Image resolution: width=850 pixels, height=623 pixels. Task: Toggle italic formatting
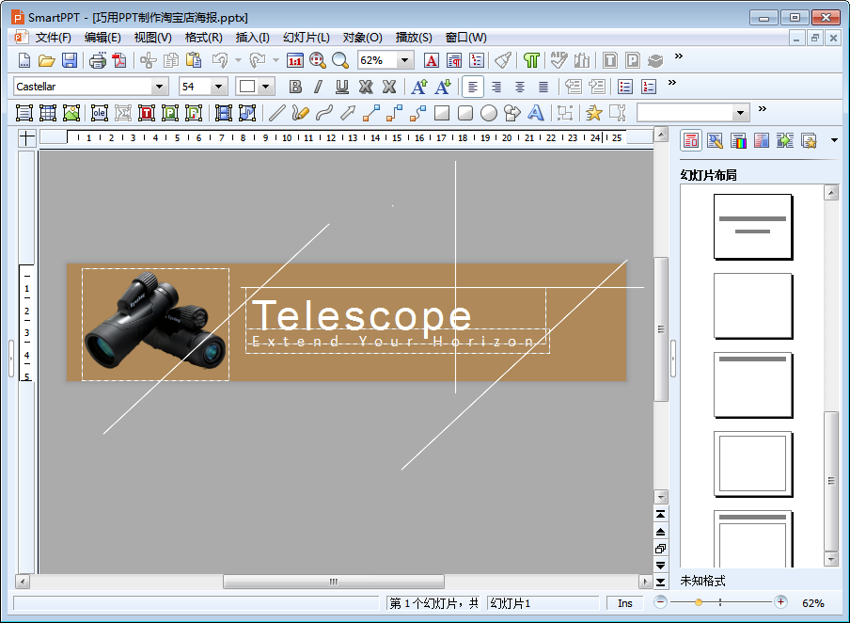[318, 87]
